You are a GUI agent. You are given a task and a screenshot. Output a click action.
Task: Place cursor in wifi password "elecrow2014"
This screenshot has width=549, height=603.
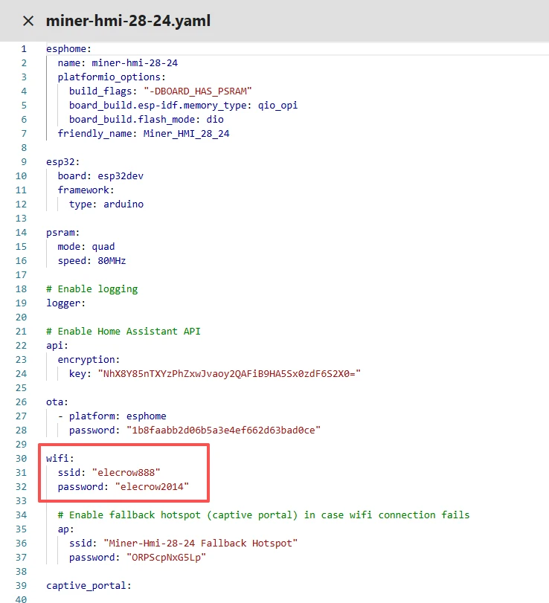(x=152, y=486)
